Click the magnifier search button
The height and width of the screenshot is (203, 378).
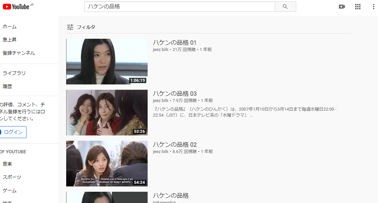pyautogui.click(x=285, y=7)
